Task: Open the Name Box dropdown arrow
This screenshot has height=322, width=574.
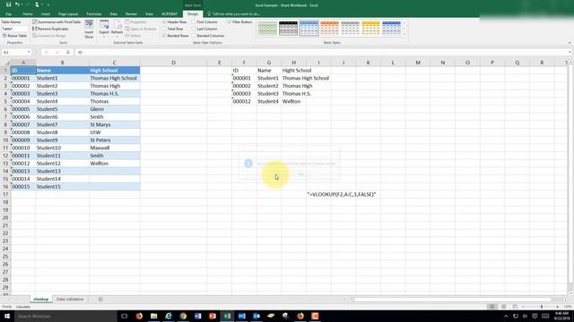Action: point(29,52)
